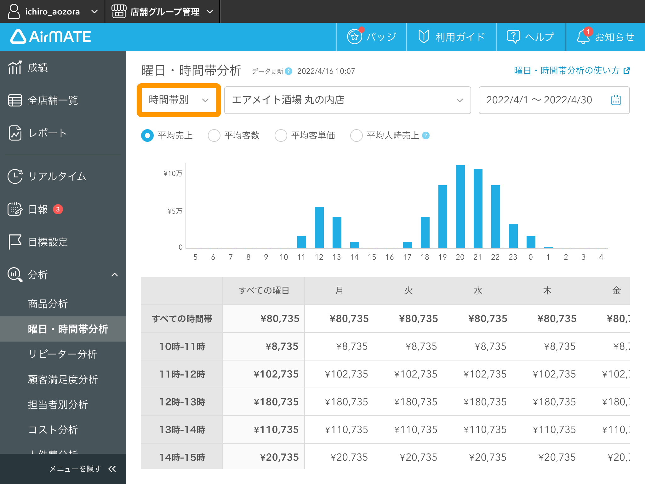645x484 pixels.
Task: Open the 時間帯別 view dropdown
Action: [179, 100]
